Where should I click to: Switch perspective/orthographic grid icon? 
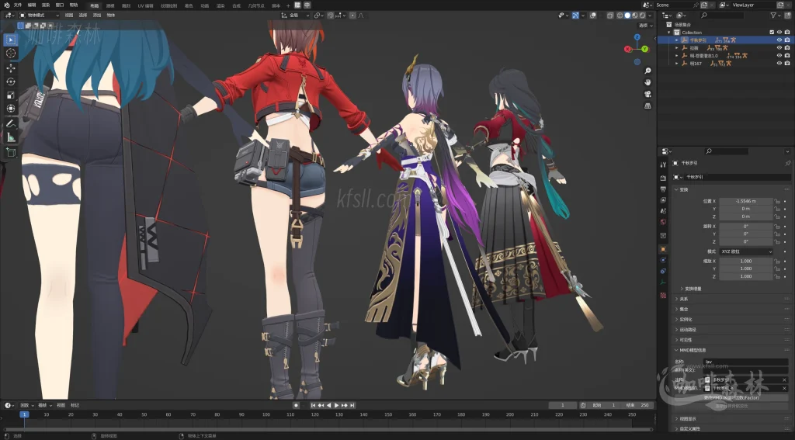tap(647, 106)
